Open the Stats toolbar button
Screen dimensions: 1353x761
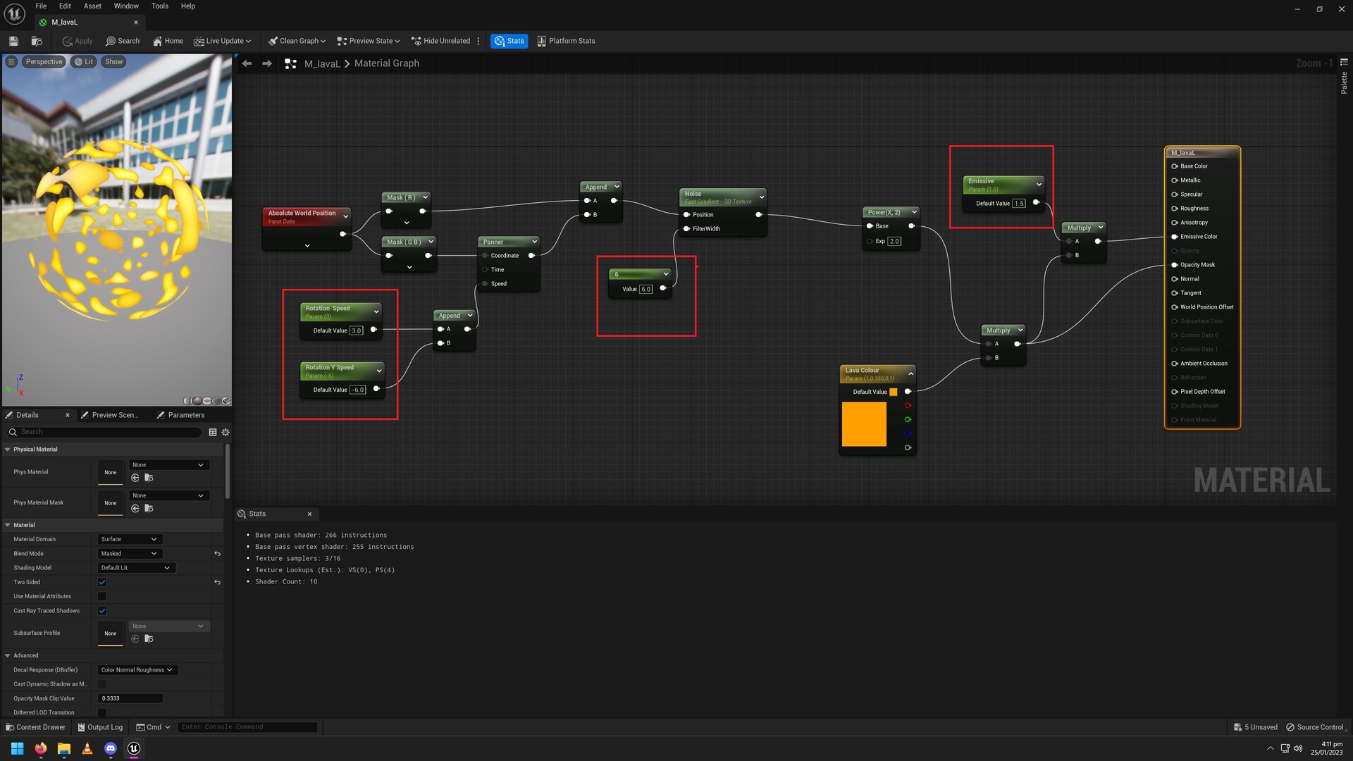pyautogui.click(x=509, y=41)
